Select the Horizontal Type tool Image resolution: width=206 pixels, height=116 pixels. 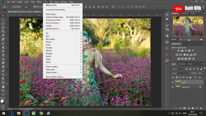[x=3, y=75]
